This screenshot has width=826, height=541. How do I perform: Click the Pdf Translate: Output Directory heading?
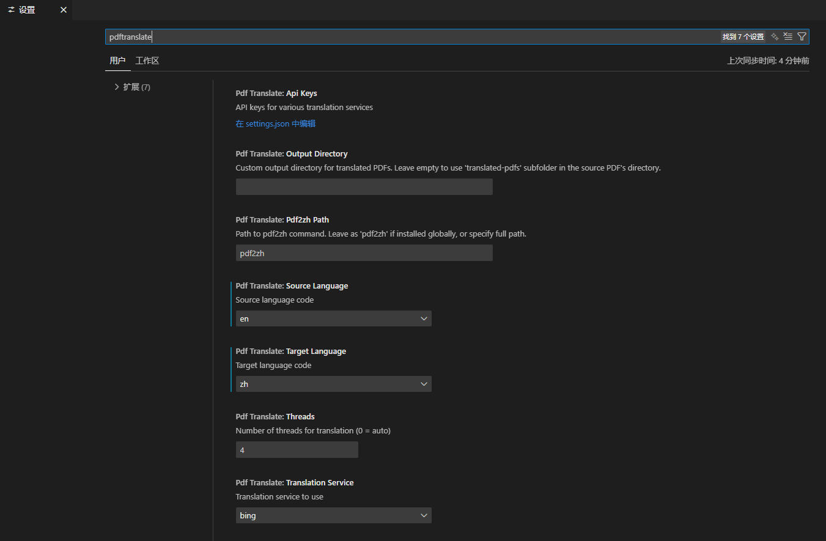(292, 154)
